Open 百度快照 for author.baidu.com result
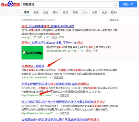This screenshot has width=139, height=122. coord(58,77)
